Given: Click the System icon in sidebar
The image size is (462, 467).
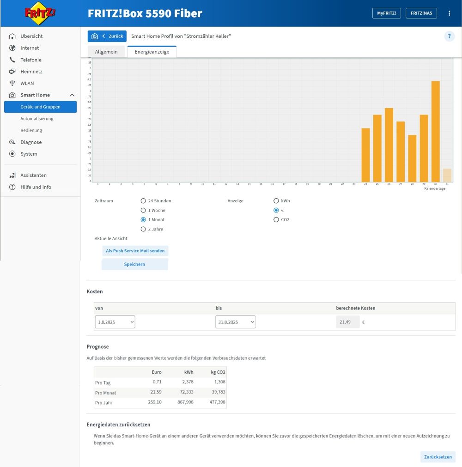Looking at the screenshot, I should click(12, 154).
